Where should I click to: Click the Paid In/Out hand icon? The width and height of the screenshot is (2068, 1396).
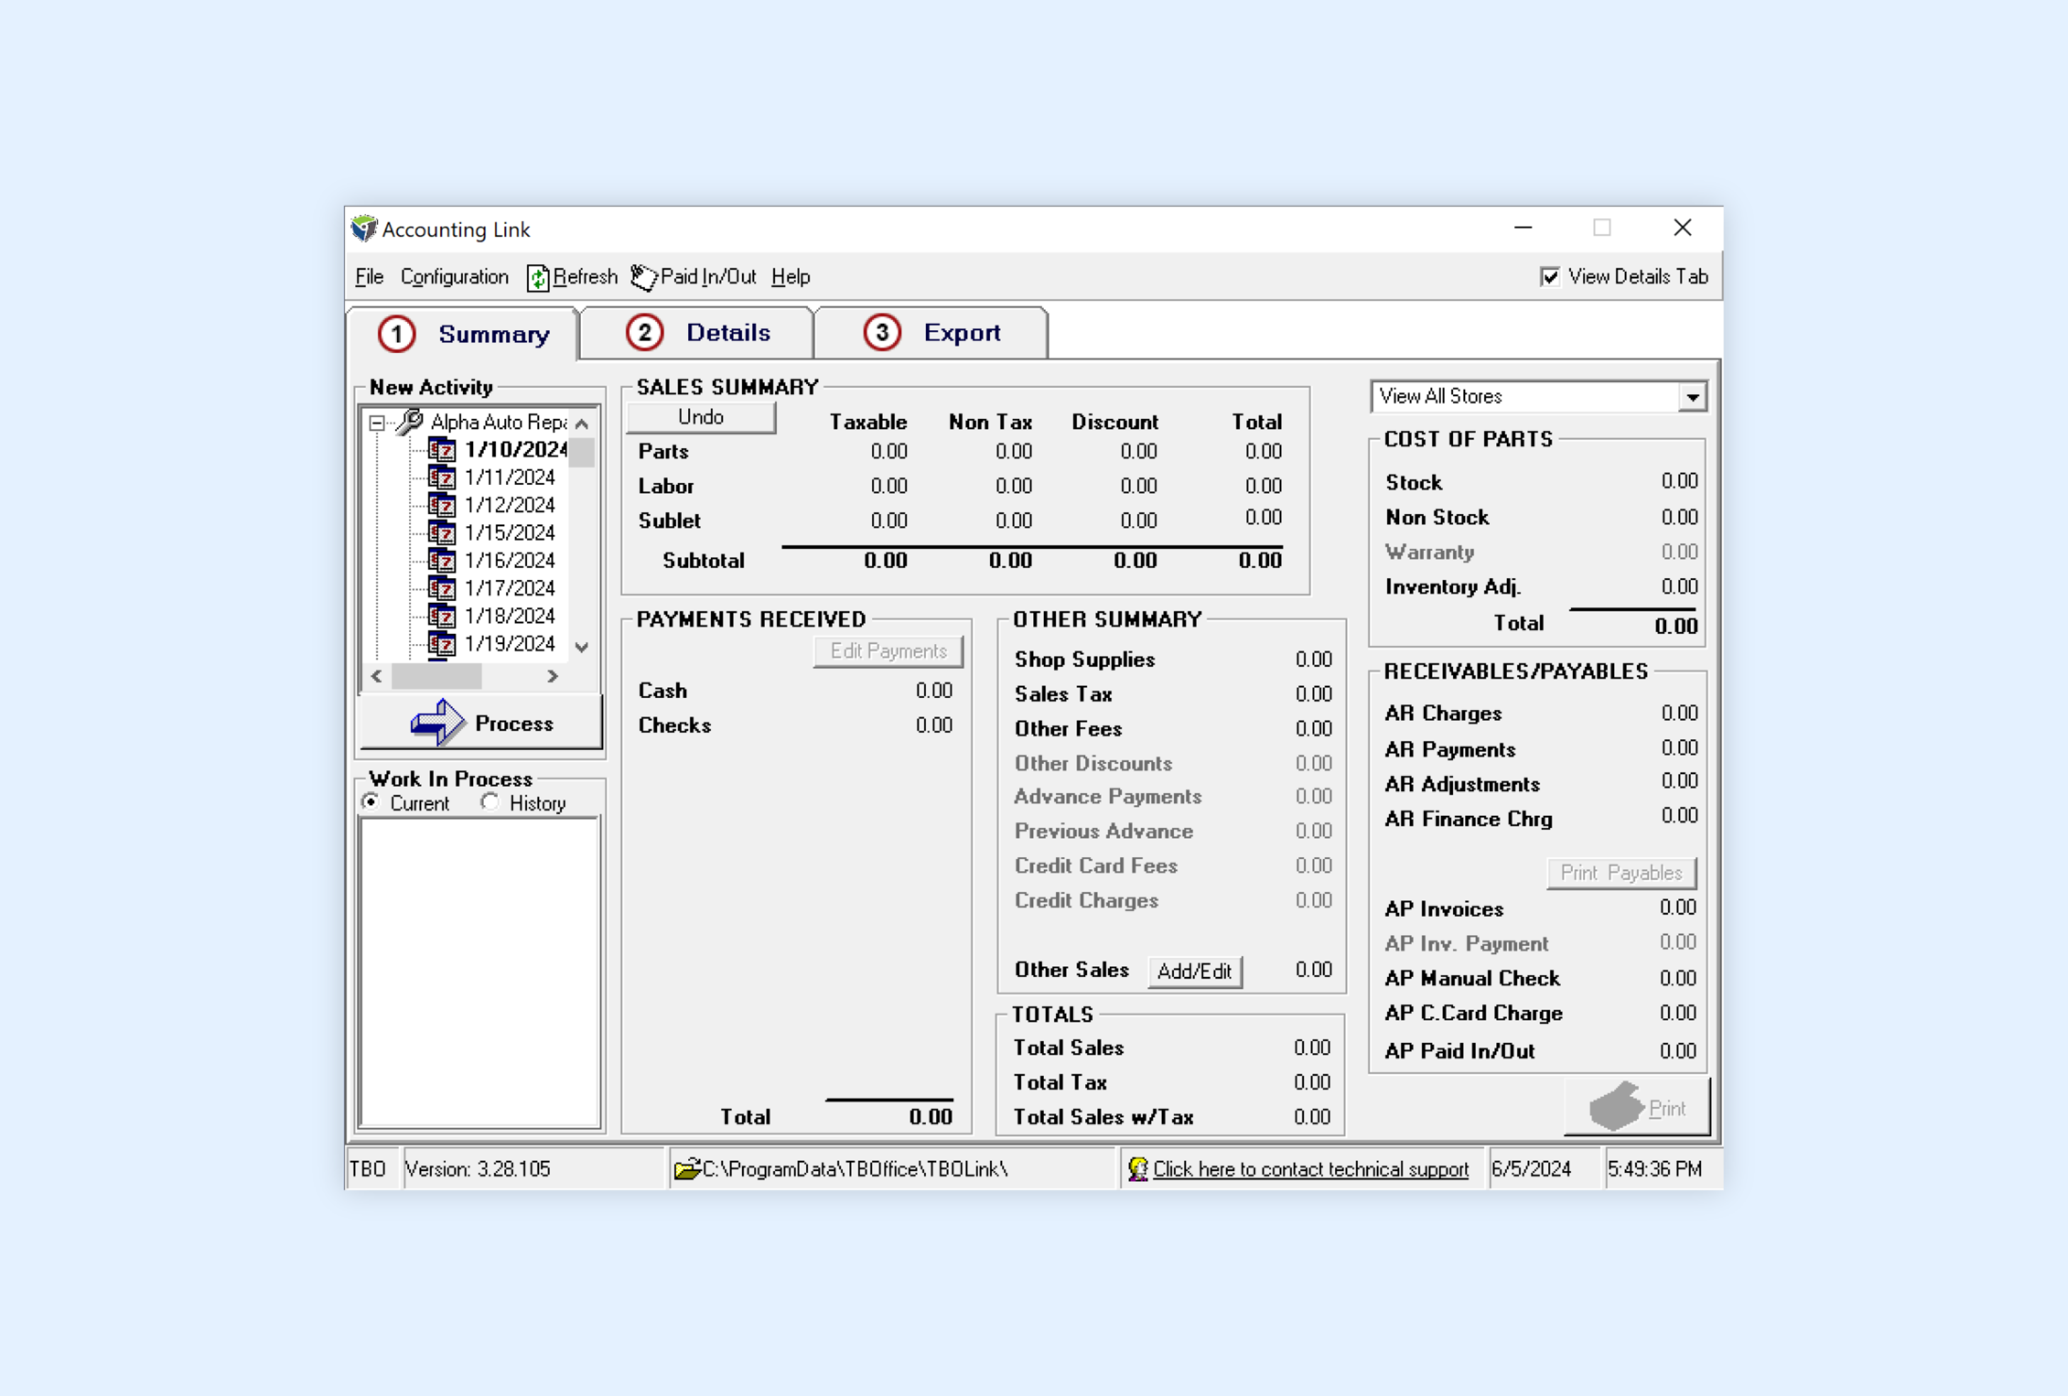coord(643,277)
